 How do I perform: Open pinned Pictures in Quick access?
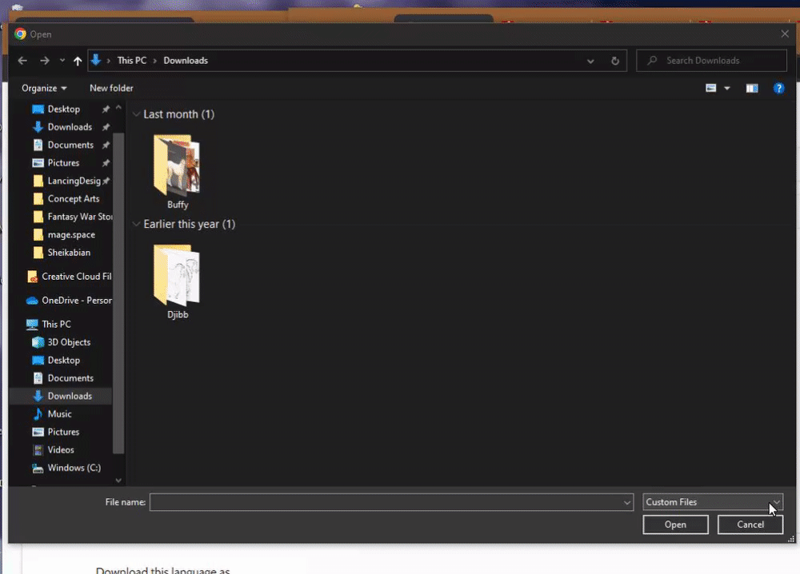point(63,162)
